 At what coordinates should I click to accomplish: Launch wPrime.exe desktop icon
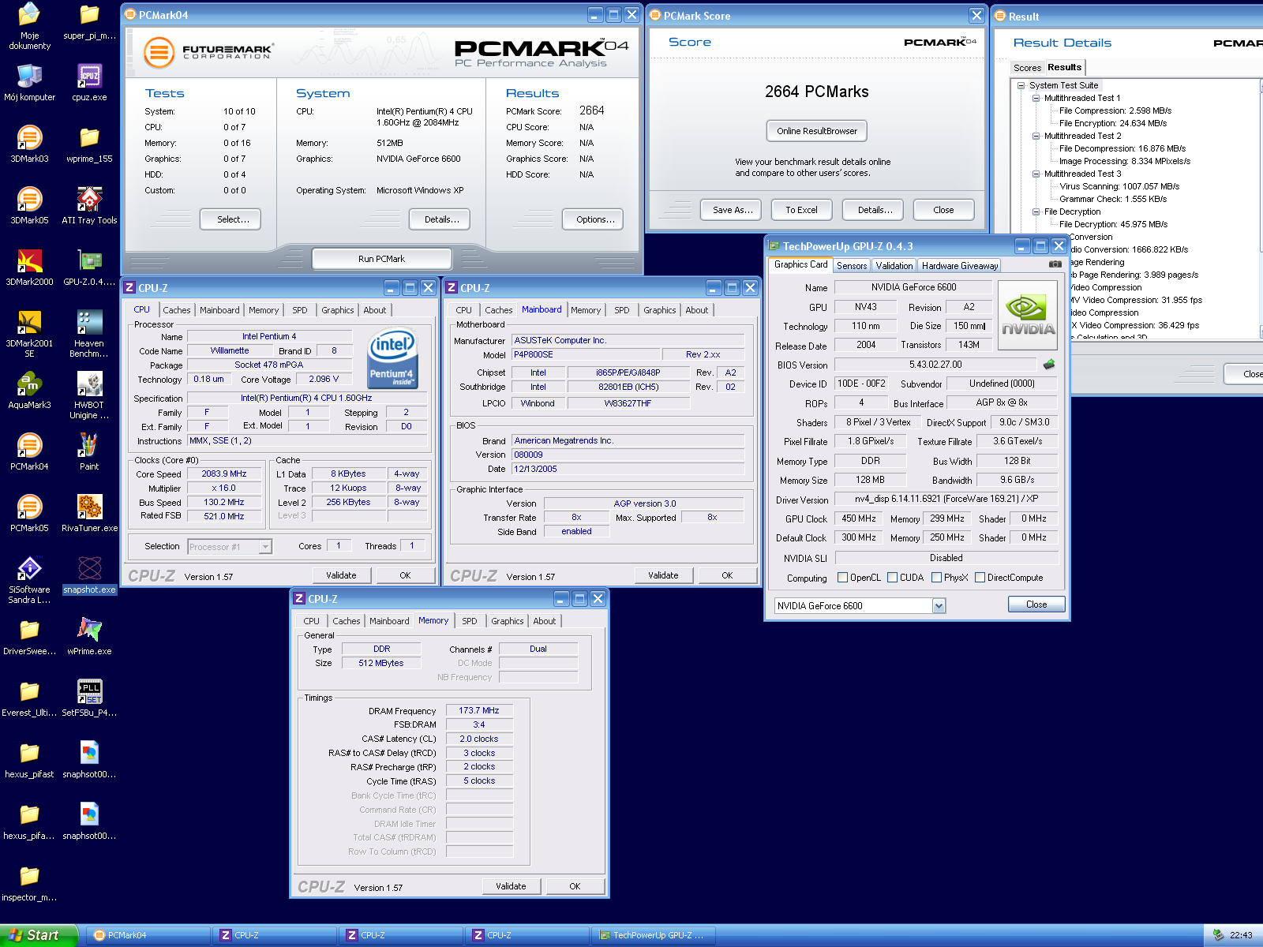click(x=89, y=637)
